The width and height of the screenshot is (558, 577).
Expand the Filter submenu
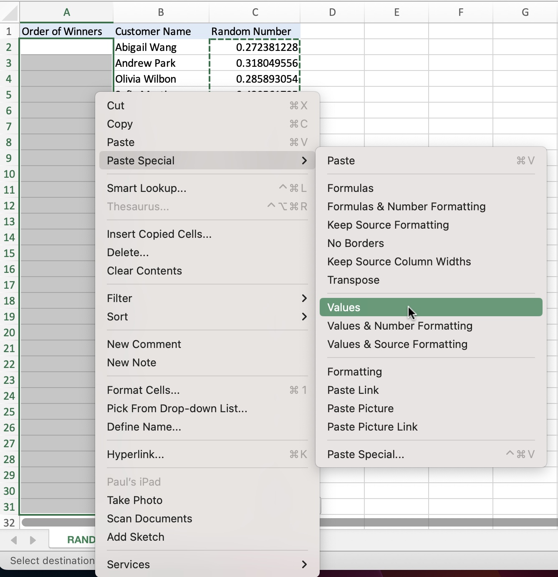tap(207, 298)
